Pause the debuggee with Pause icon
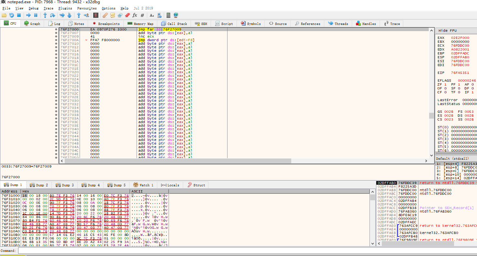The image size is (477, 256). click(x=36, y=15)
